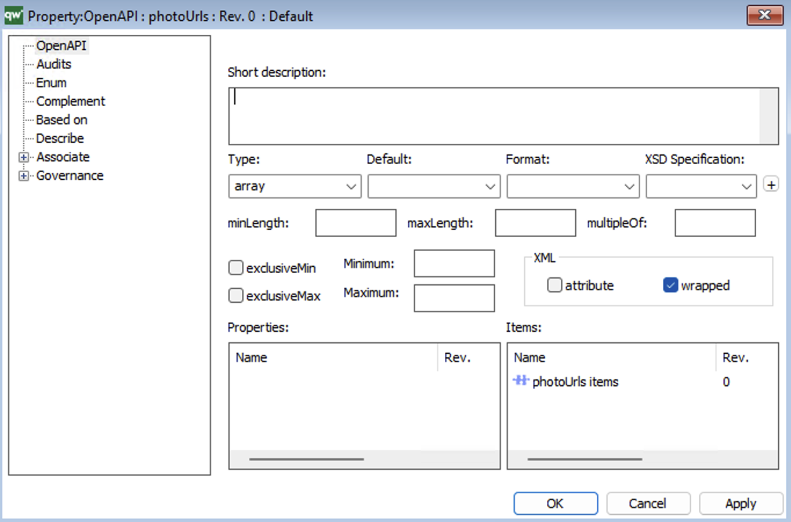This screenshot has width=791, height=522.
Task: Close the Property dialog window
Action: pyautogui.click(x=765, y=15)
